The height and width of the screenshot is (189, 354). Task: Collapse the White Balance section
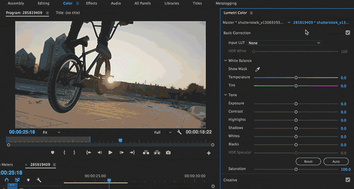pyautogui.click(x=226, y=61)
